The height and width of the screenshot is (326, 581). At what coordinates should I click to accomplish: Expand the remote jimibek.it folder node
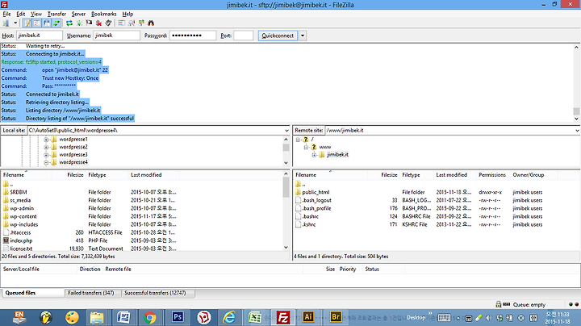314,155
